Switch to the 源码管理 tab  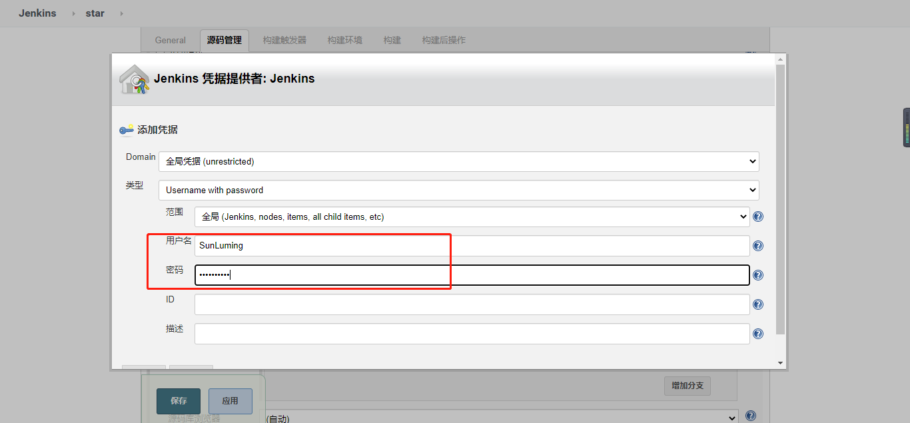(225, 40)
